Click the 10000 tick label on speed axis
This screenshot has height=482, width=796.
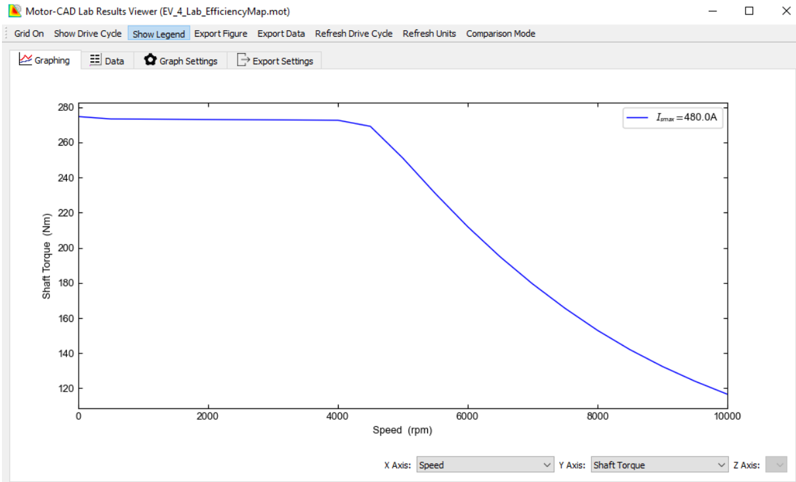click(726, 416)
